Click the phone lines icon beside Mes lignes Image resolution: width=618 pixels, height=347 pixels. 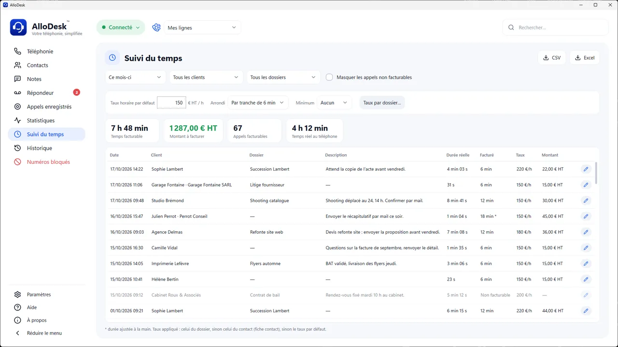[156, 27]
